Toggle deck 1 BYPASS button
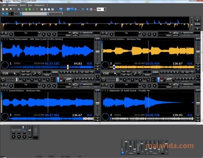This screenshot has height=158, width=203. (68, 79)
